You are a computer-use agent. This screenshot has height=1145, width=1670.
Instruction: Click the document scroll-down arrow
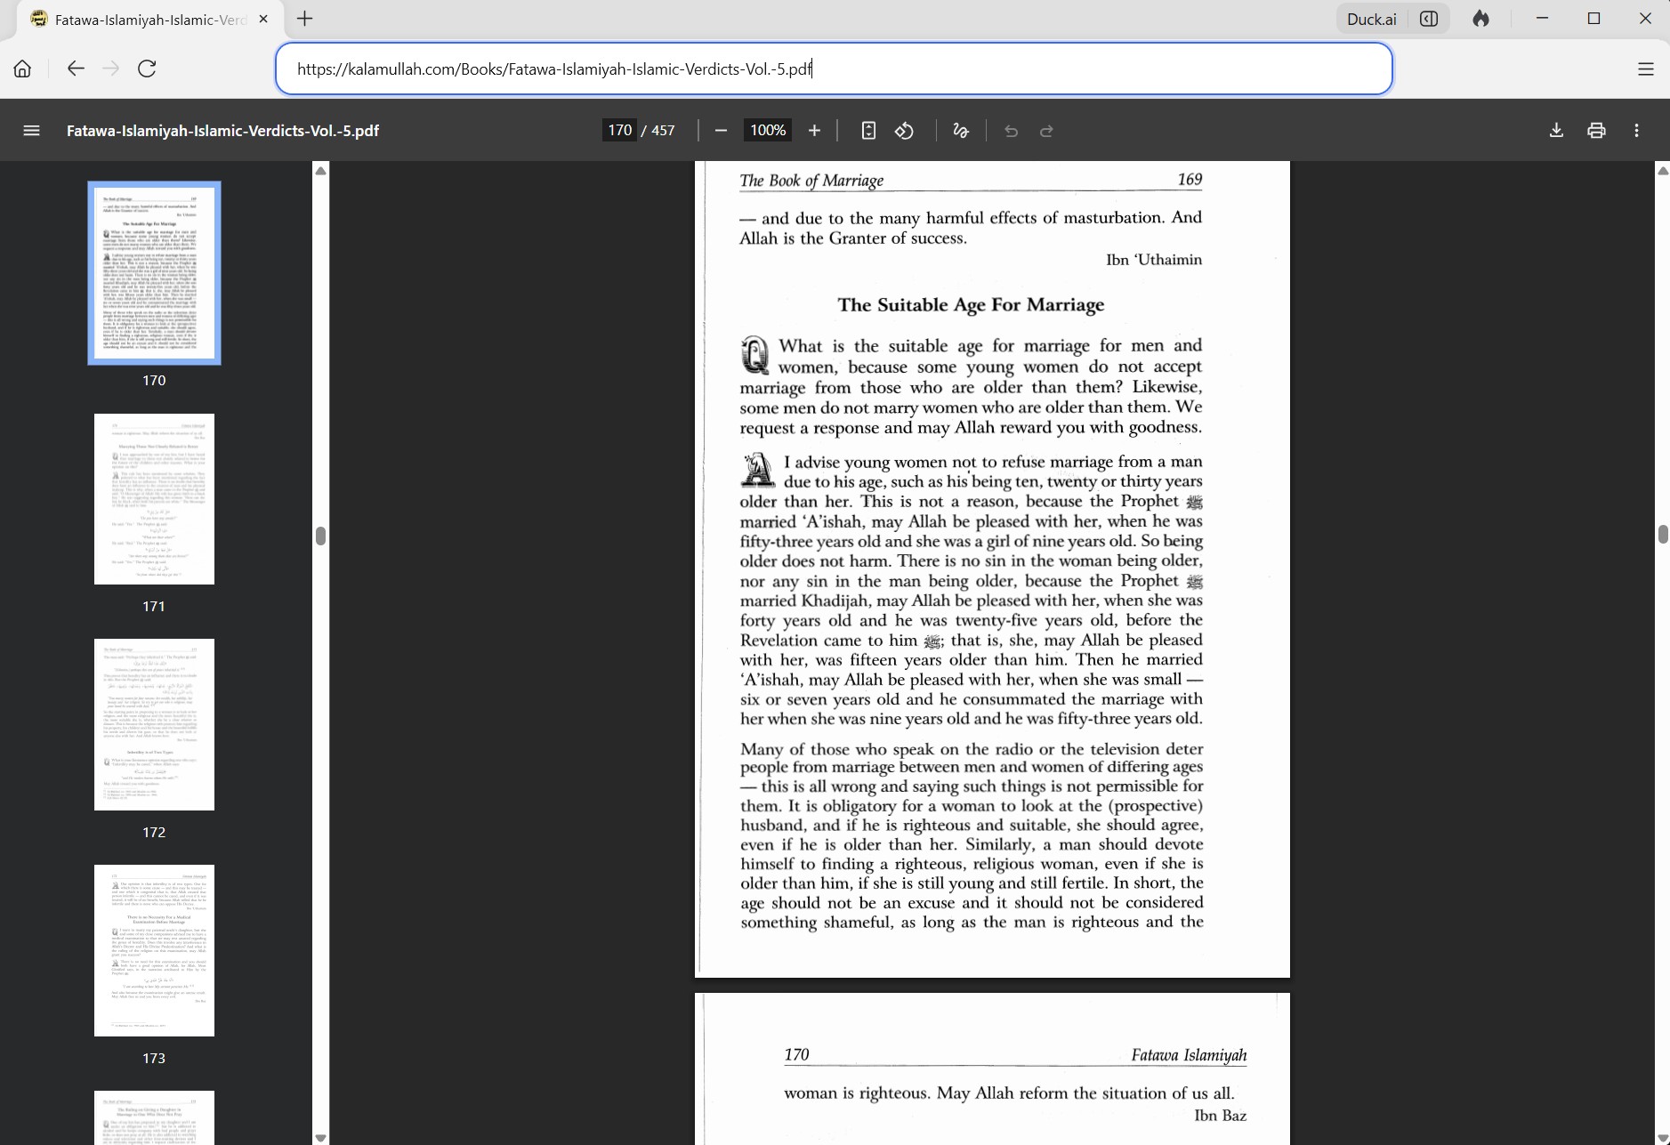pyautogui.click(x=1662, y=1137)
